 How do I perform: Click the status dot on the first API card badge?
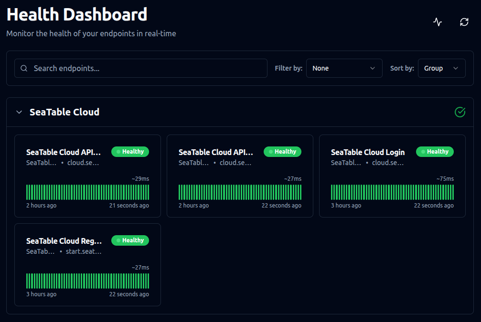(118, 152)
